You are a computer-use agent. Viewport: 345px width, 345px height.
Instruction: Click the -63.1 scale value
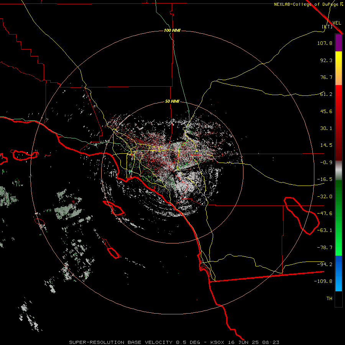[x=325, y=230]
